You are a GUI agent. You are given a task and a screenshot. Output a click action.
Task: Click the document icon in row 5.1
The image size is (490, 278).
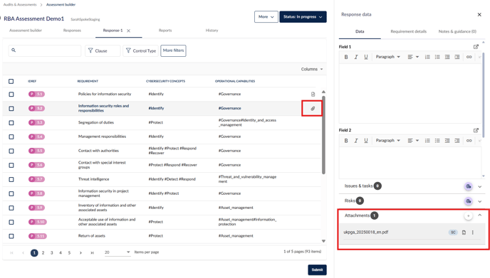tap(313, 95)
